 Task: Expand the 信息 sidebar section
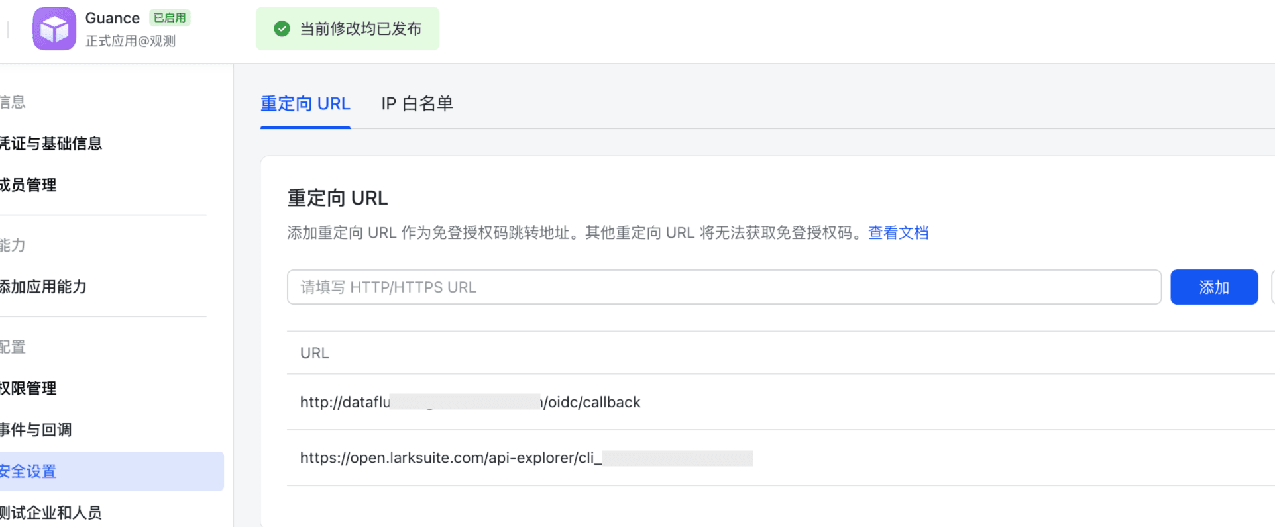point(13,102)
